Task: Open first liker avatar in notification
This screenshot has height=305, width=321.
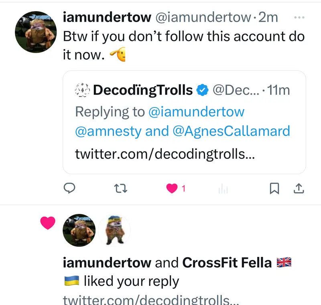Action: (79, 230)
